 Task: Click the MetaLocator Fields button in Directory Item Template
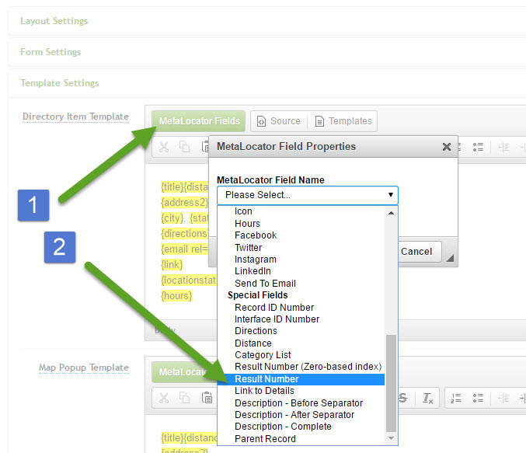[199, 120]
